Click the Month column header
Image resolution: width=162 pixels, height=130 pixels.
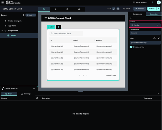point(75,40)
